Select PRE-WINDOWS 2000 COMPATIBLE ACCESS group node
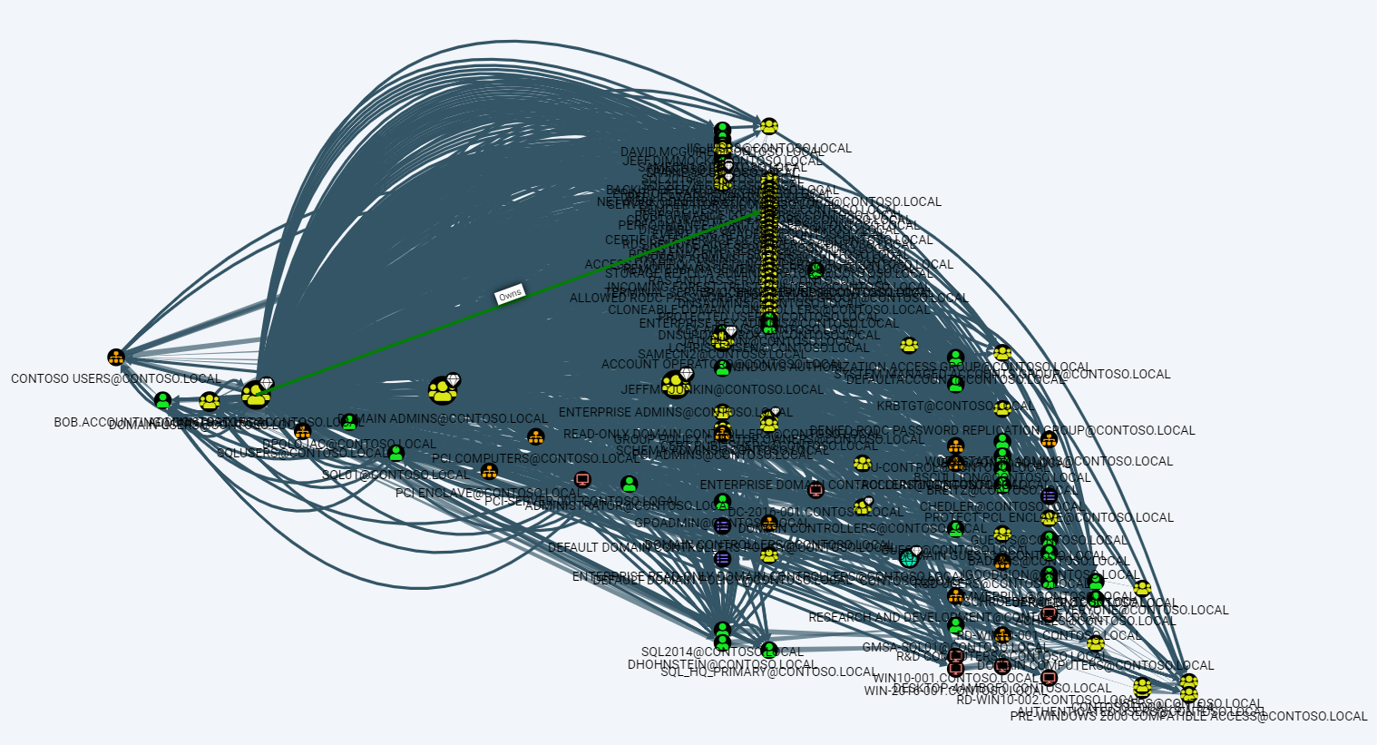The height and width of the screenshot is (745, 1377). coord(1188,695)
